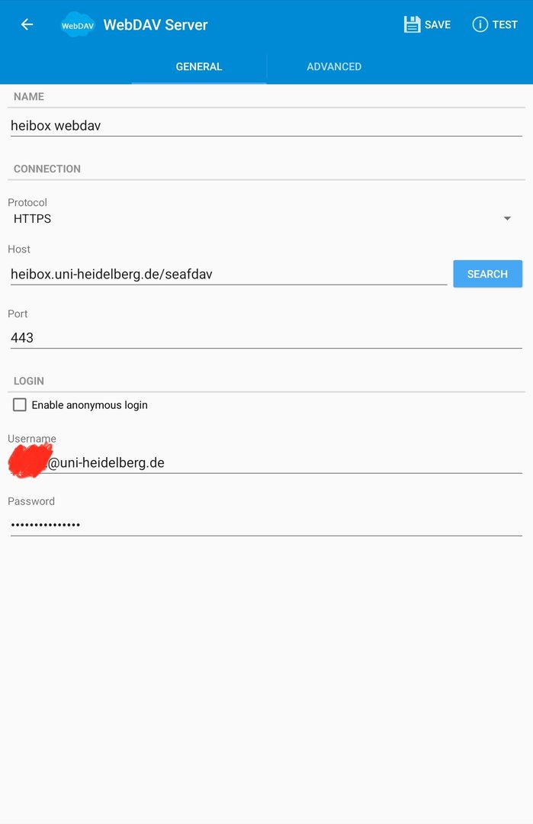The height and width of the screenshot is (824, 533).
Task: Focus the Name field heibox webdav
Action: (266, 126)
